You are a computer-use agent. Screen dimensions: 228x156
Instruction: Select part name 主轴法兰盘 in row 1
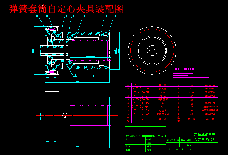pyautogui.click(x=162, y=114)
